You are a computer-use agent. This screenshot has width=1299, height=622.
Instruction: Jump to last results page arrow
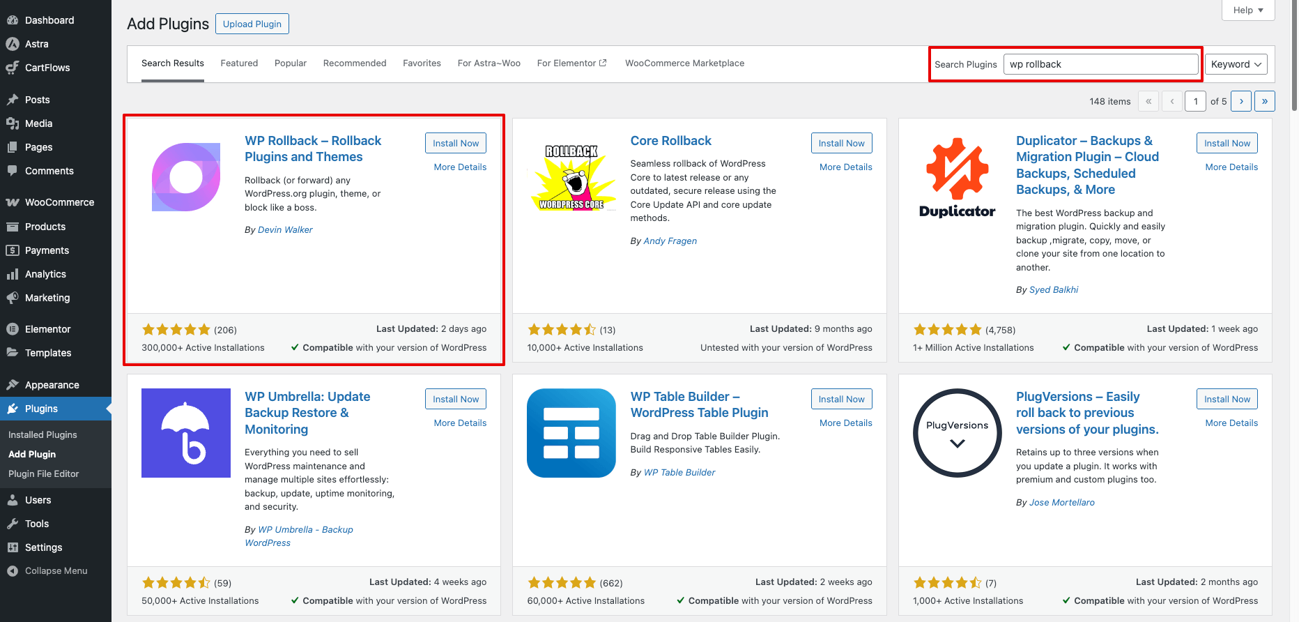coord(1265,101)
